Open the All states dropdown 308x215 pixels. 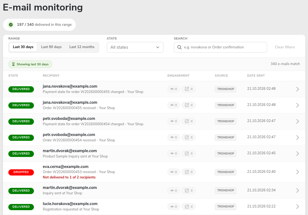click(135, 47)
